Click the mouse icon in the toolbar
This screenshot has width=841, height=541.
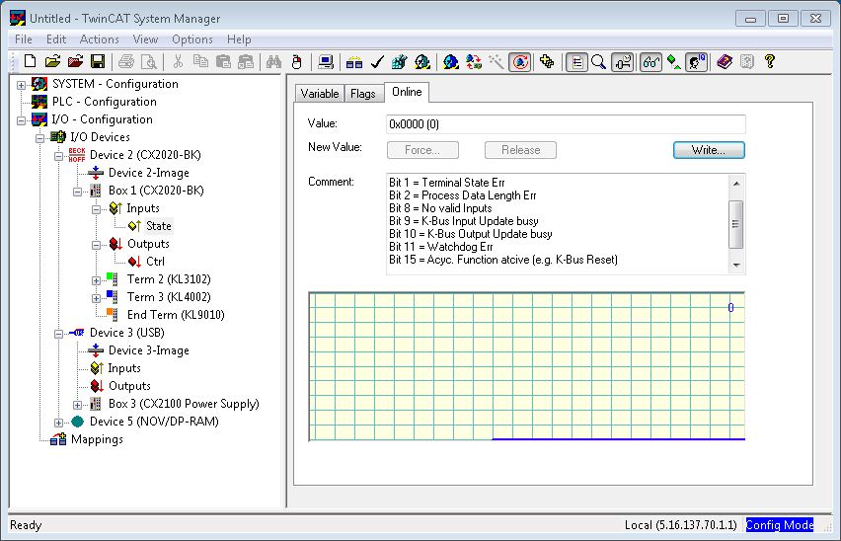pos(296,61)
